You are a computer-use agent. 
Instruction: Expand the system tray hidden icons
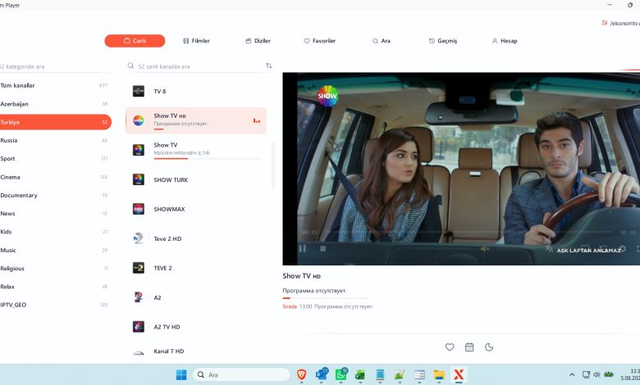572,374
